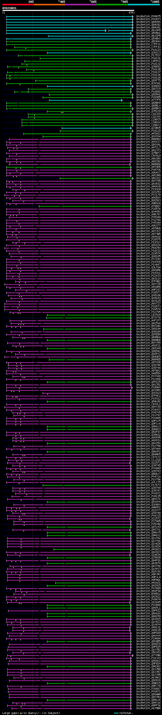The height and width of the screenshot is (715, 162).
Task: Select hit label UniRef100_P29684
Action: (x=148, y=639)
